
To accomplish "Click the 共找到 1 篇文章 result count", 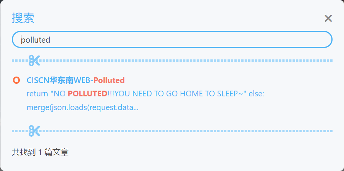I will coord(40,152).
